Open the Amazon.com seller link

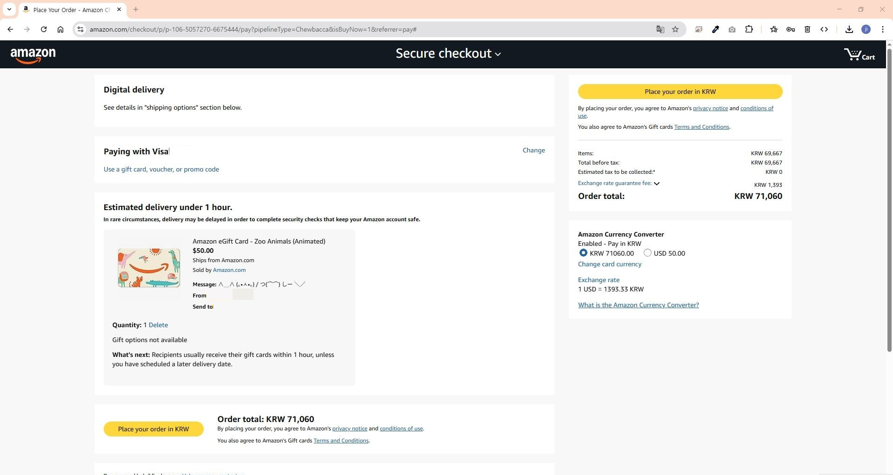[229, 270]
